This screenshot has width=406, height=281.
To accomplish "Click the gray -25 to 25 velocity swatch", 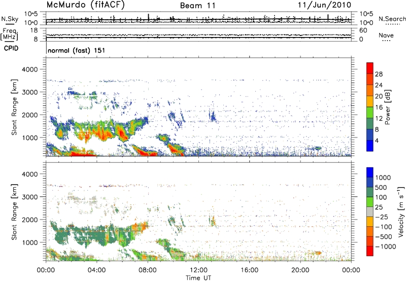I will (x=370, y=212).
